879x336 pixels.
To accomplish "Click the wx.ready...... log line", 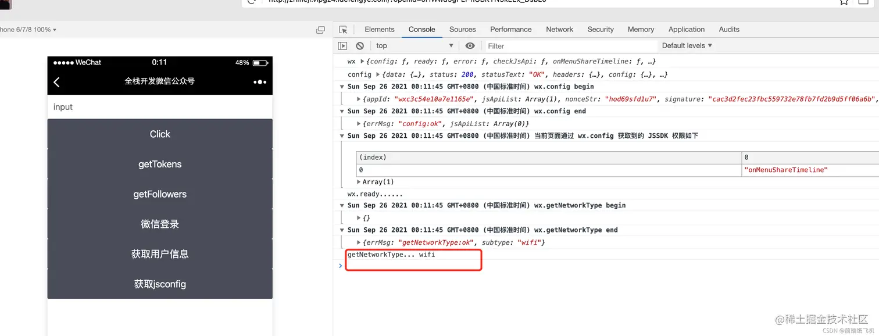I will [x=375, y=194].
